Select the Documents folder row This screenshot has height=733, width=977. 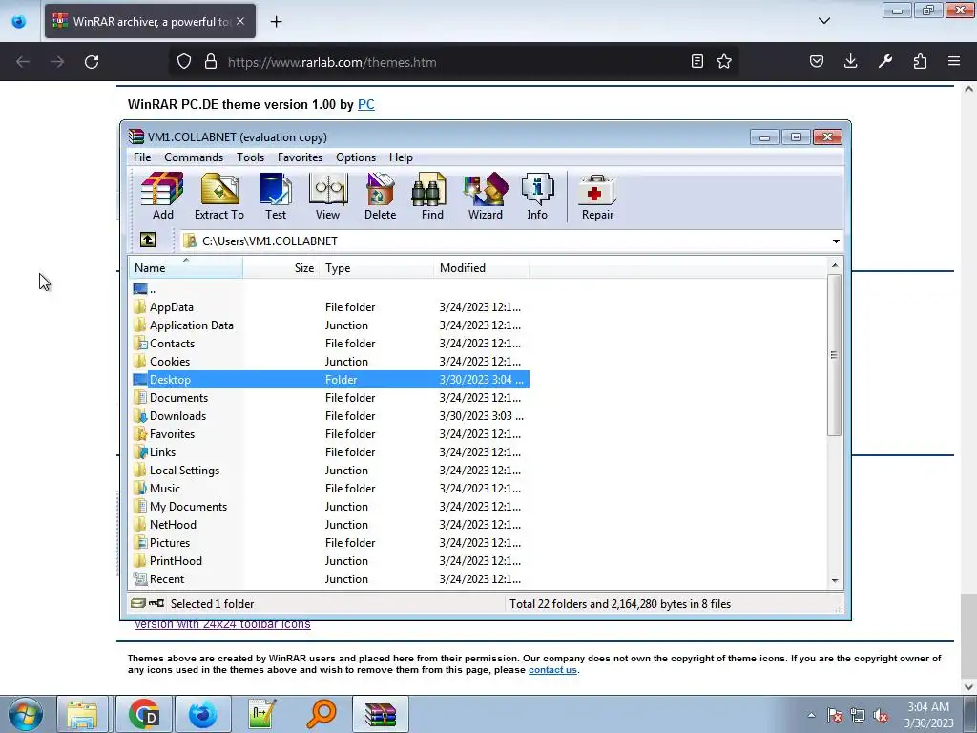tap(329, 398)
